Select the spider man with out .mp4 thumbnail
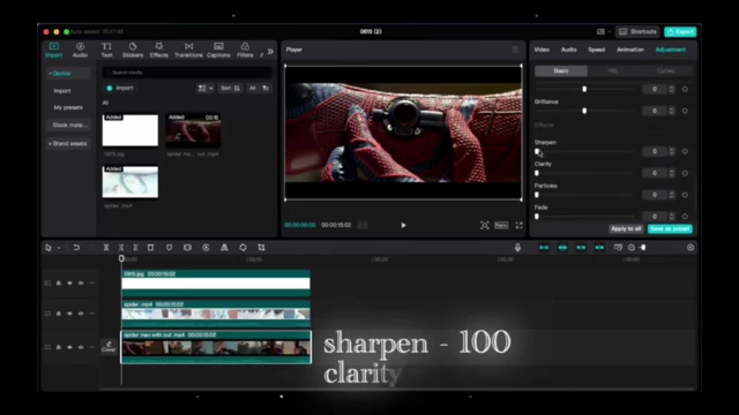The image size is (739, 415). [x=193, y=130]
